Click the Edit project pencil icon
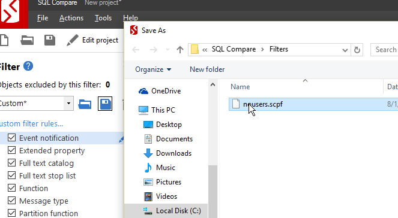This screenshot has height=218, width=398. point(73,40)
